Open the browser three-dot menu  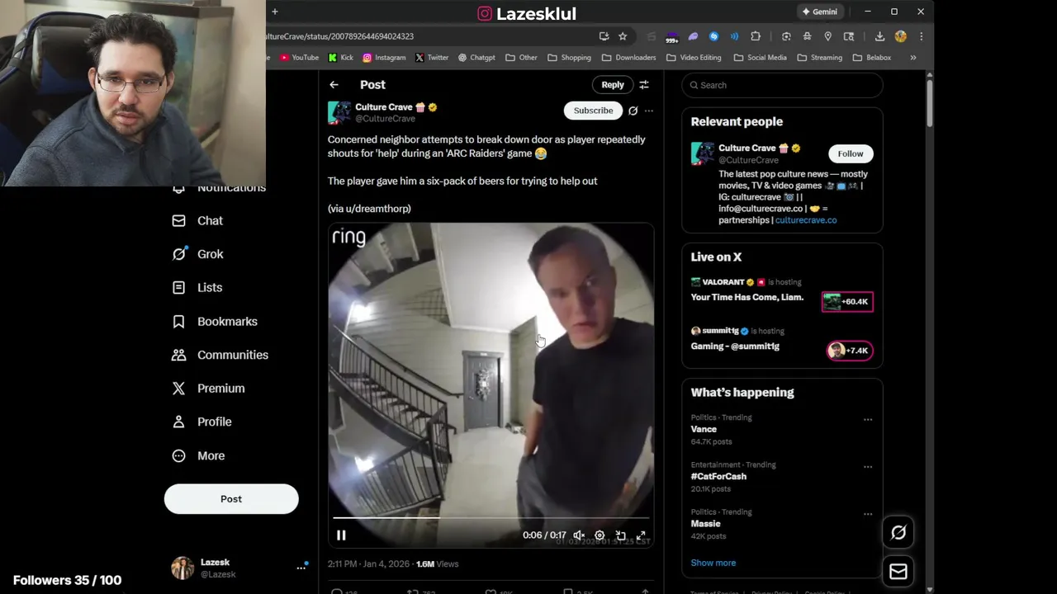[921, 36]
